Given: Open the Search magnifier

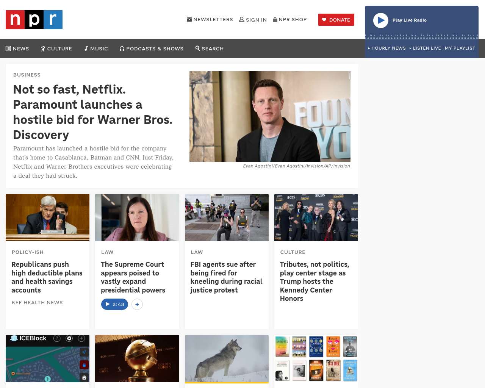Looking at the screenshot, I should click(x=210, y=48).
